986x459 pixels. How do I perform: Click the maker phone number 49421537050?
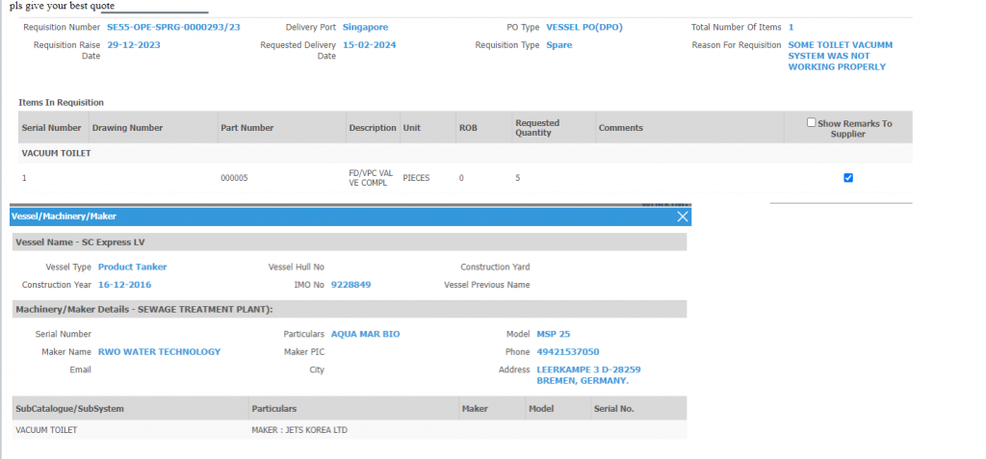(x=567, y=352)
